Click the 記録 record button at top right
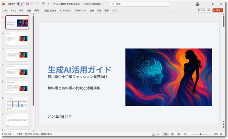The height and width of the screenshot is (139, 228). (x=201, y=10)
